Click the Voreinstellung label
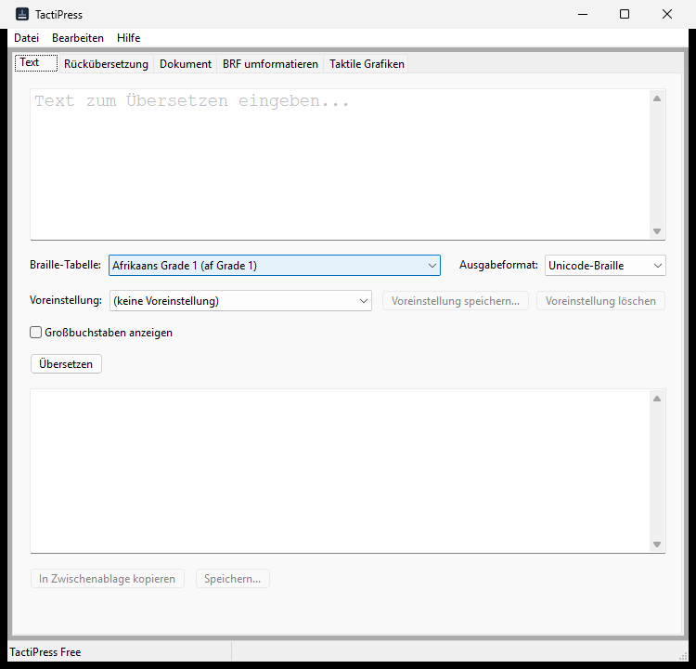The image size is (696, 669). (66, 300)
